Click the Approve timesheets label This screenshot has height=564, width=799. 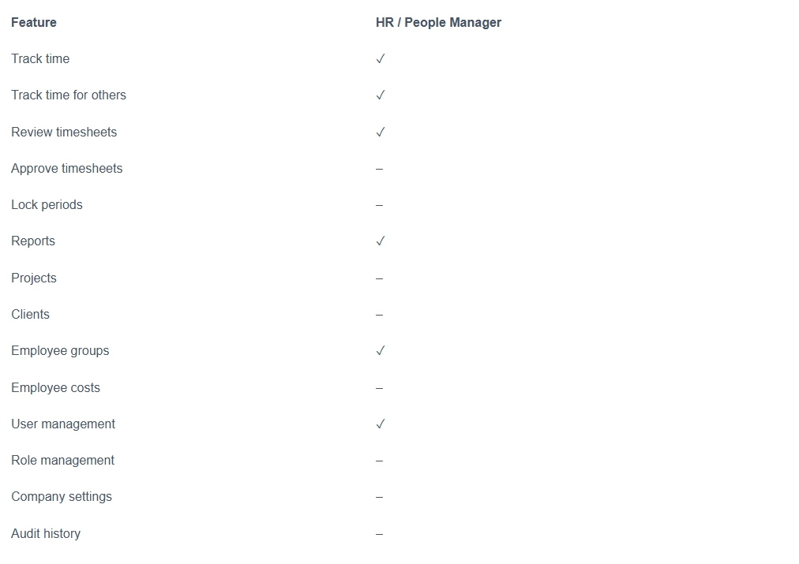pyautogui.click(x=67, y=169)
